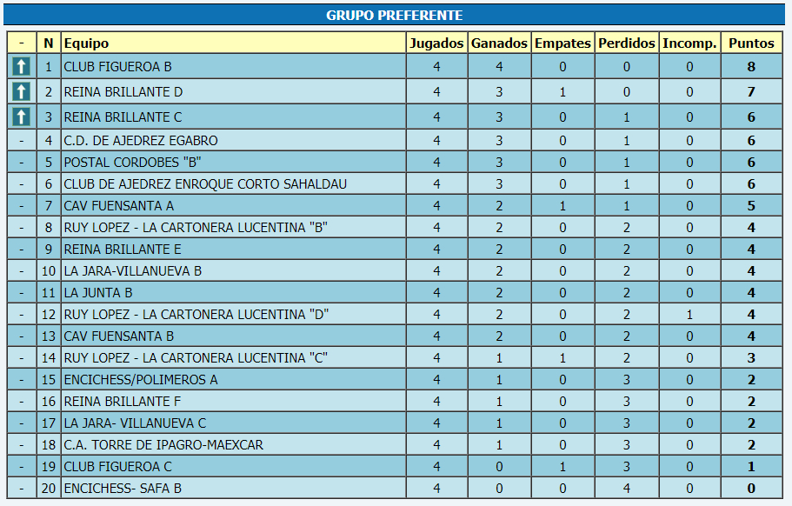Click Puntos value 1 for CLUB FIGUEROA C
The width and height of the screenshot is (792, 506).
(752, 466)
